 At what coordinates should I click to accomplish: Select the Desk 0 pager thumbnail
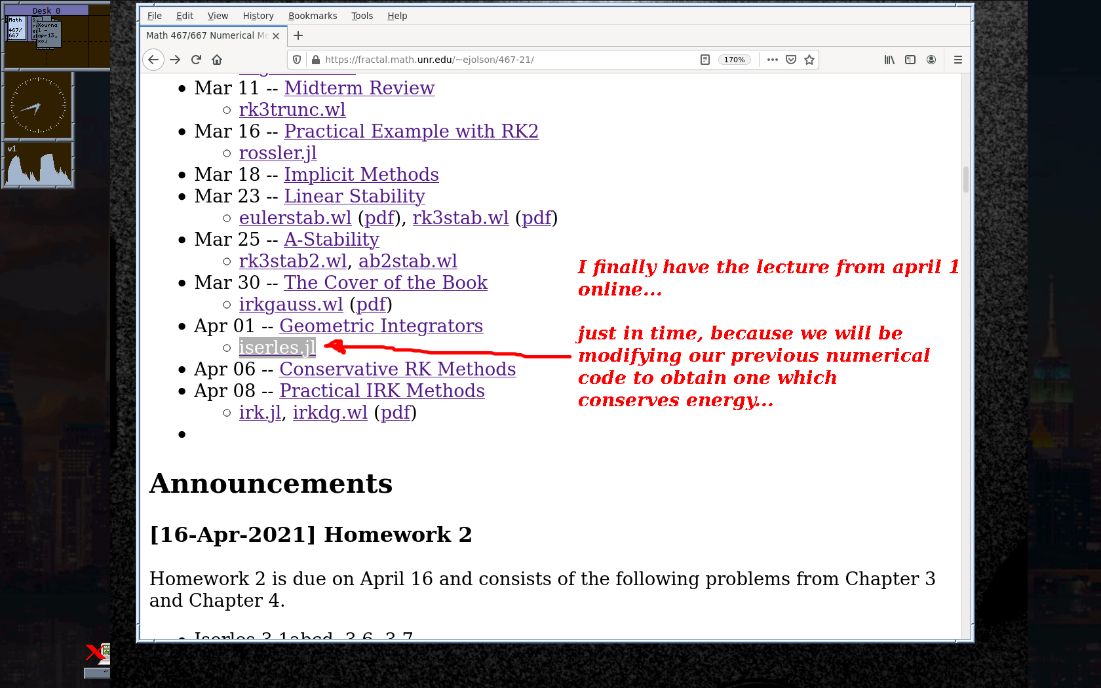coord(46,36)
